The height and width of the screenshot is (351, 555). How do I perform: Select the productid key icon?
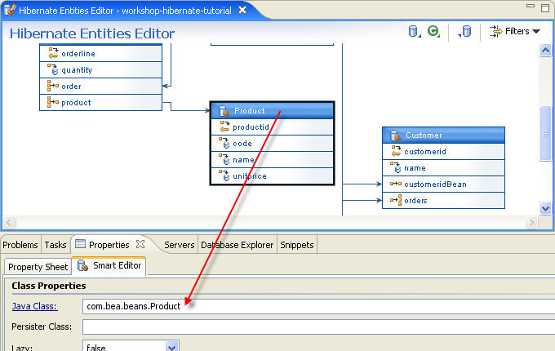pyautogui.click(x=224, y=127)
